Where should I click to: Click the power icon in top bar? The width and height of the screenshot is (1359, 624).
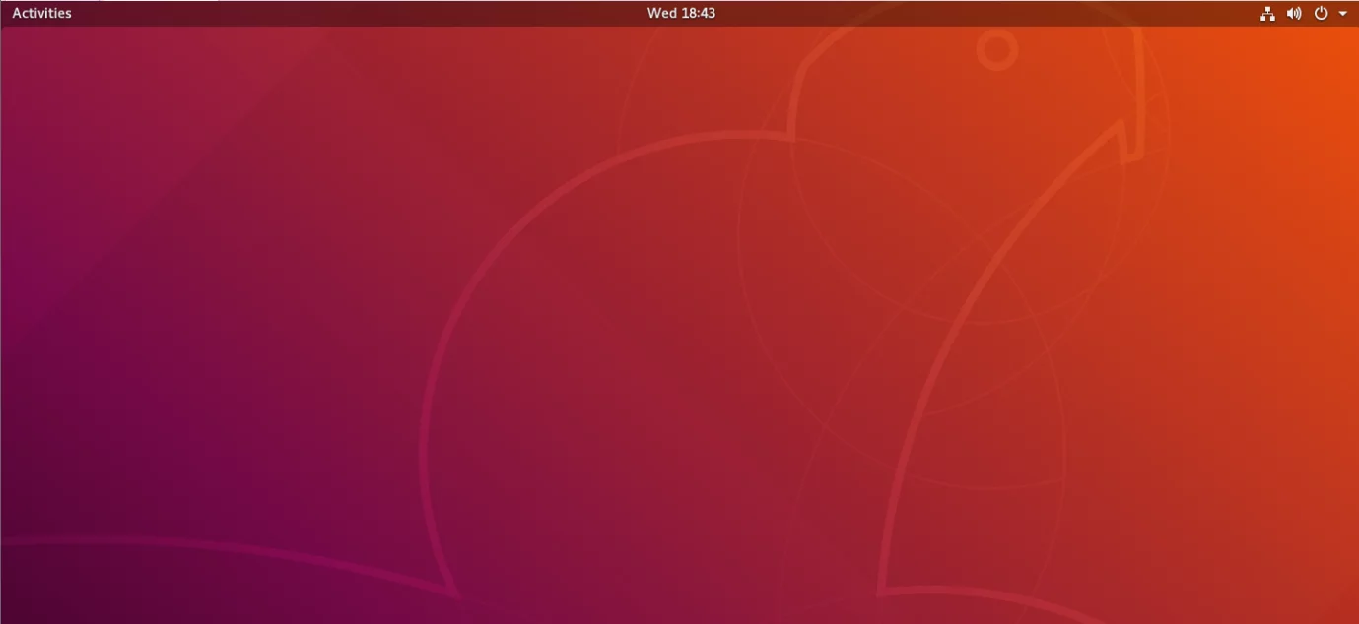point(1322,14)
